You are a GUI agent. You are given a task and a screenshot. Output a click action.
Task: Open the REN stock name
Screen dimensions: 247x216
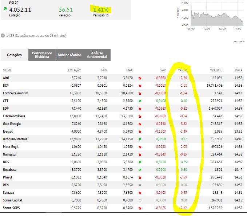pyautogui.click(x=6, y=185)
